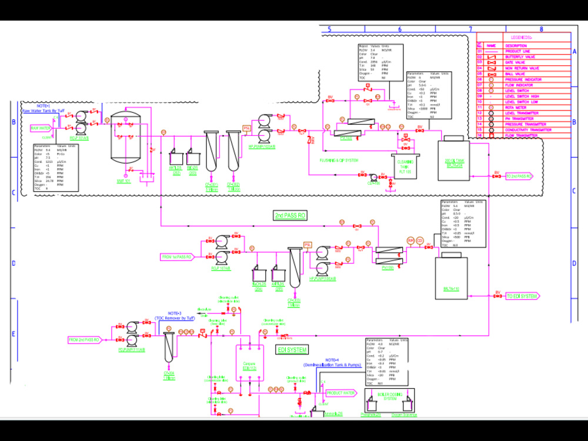Click the flow indicator legend symbol

point(491,85)
